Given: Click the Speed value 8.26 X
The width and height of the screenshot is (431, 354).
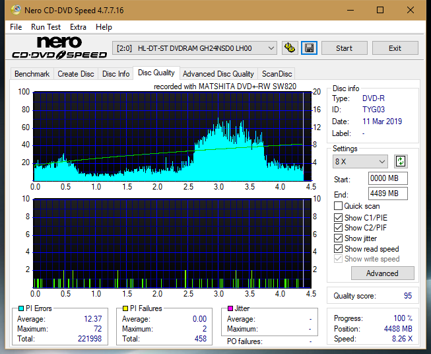Looking at the screenshot, I should click(x=402, y=339).
